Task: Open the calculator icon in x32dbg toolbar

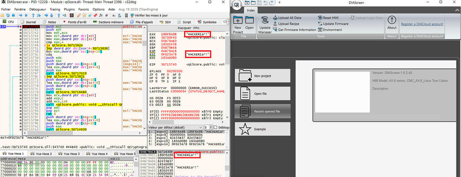Action: click(x=126, y=15)
